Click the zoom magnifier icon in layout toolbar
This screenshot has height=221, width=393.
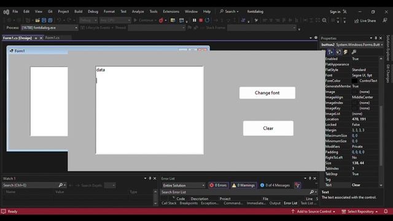pos(324,20)
